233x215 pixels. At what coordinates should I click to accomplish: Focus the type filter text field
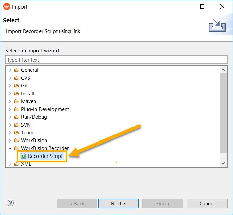click(x=117, y=60)
